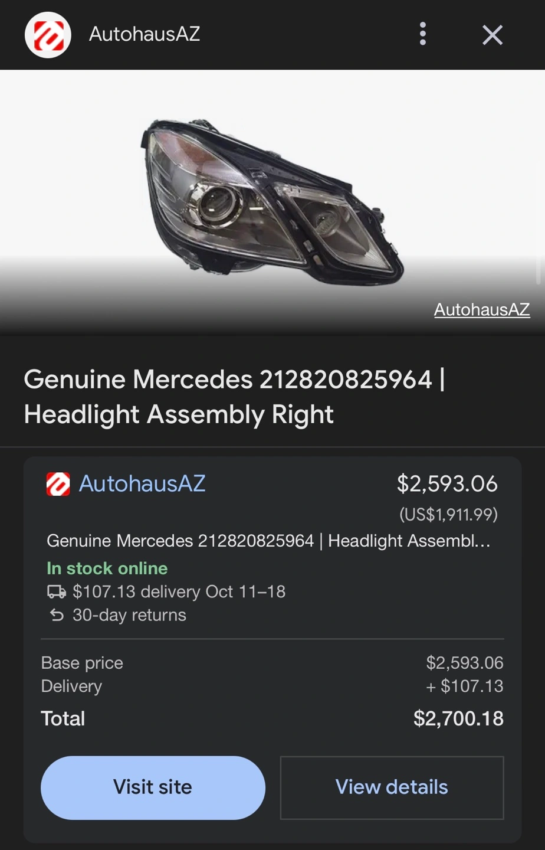The height and width of the screenshot is (850, 545).
Task: Click the $107.13 delivery Oct 11–18 text
Action: point(179,591)
